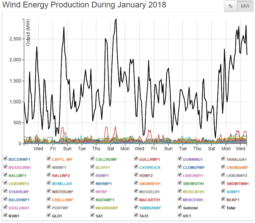Disable the Total line checkbox
The height and width of the screenshot is (223, 255).
pyautogui.click(x=223, y=208)
